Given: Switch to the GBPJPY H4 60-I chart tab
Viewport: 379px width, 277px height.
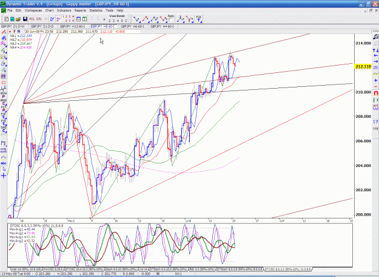Looking at the screenshot, I should (x=163, y=26).
